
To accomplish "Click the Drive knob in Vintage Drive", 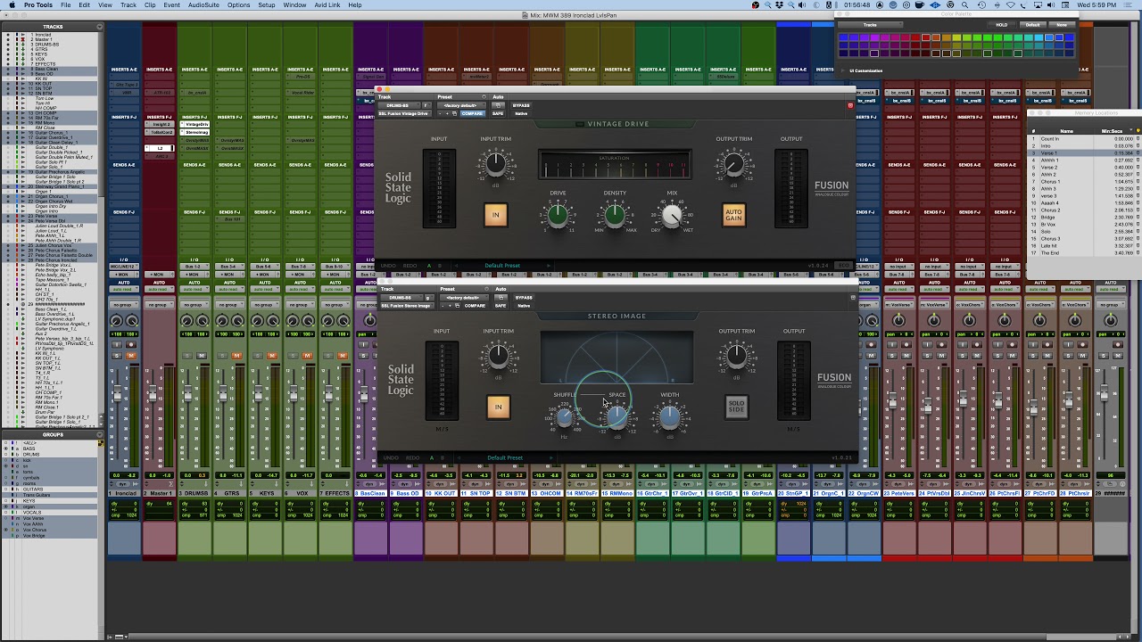I will click(558, 214).
